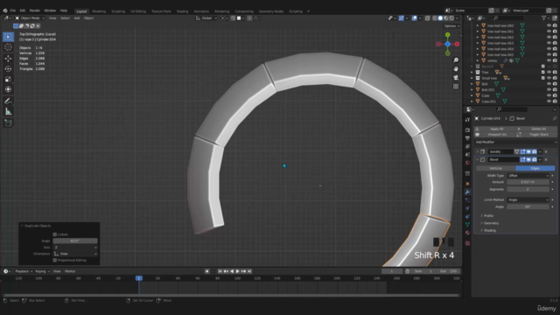Open the Object Data properties tab icon

tap(467, 224)
